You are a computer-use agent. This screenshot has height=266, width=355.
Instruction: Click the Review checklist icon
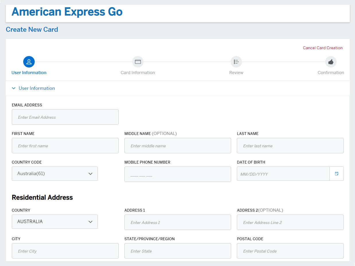click(236, 61)
